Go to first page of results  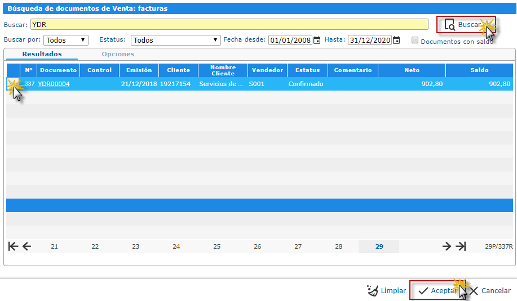pyautogui.click(x=13, y=246)
